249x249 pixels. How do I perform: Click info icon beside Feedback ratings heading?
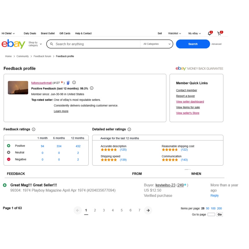click(34, 129)
